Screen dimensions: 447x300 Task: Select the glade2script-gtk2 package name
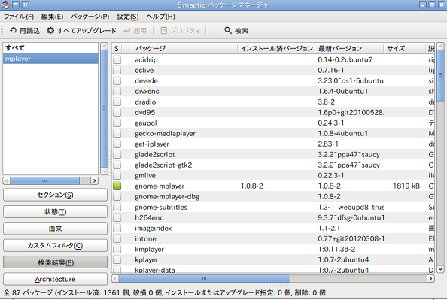click(163, 165)
